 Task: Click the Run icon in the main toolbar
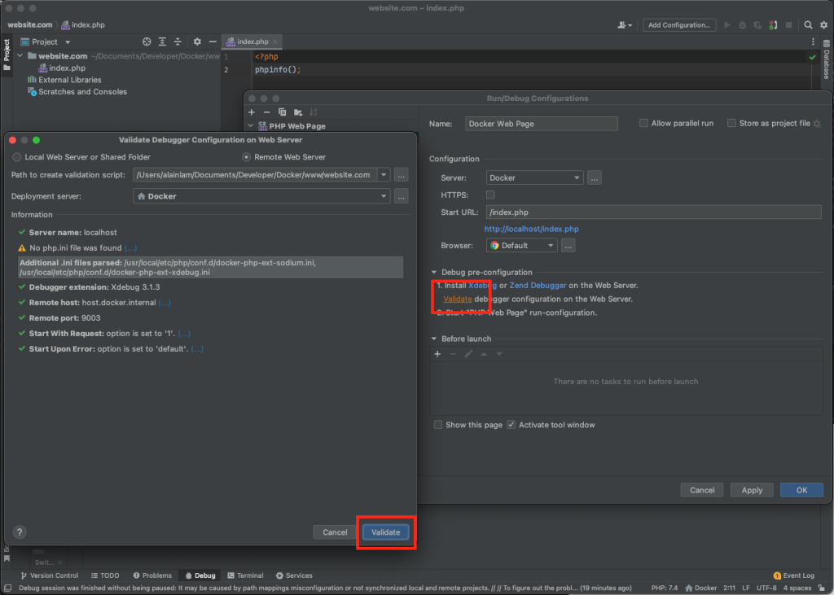tap(727, 25)
